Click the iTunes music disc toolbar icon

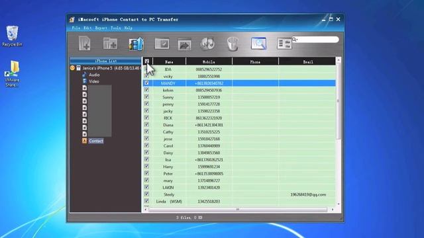(207, 44)
